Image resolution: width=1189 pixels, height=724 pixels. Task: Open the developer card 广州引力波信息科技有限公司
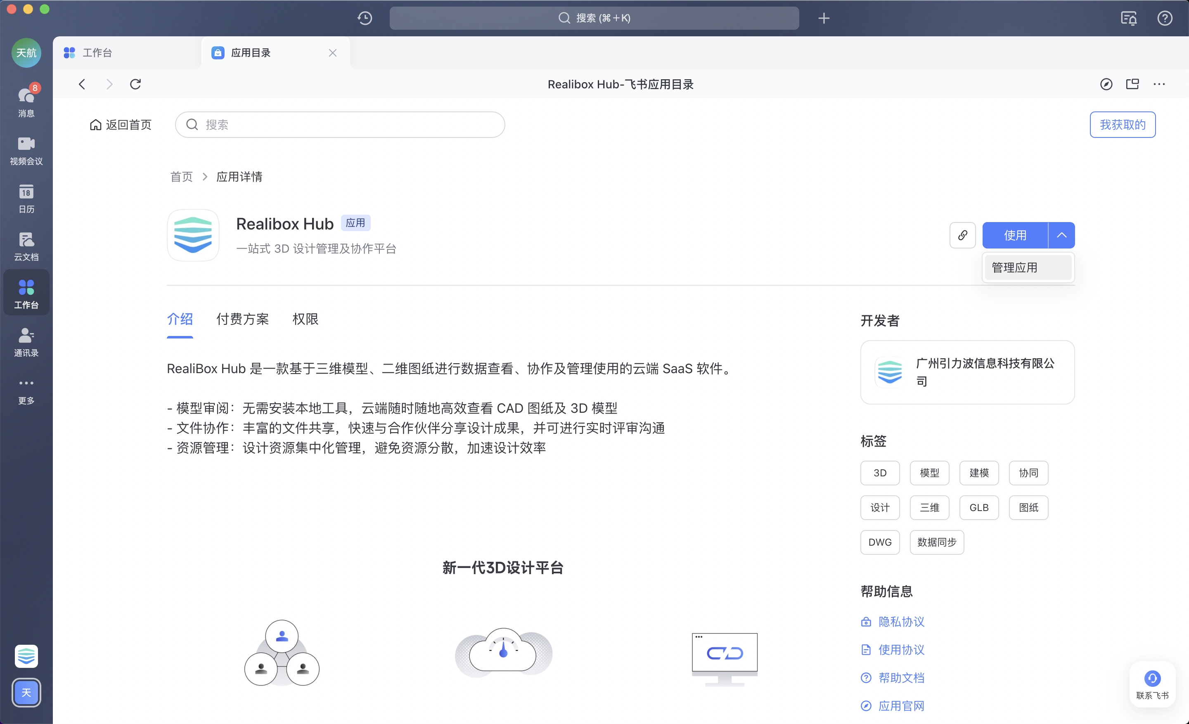coord(967,372)
